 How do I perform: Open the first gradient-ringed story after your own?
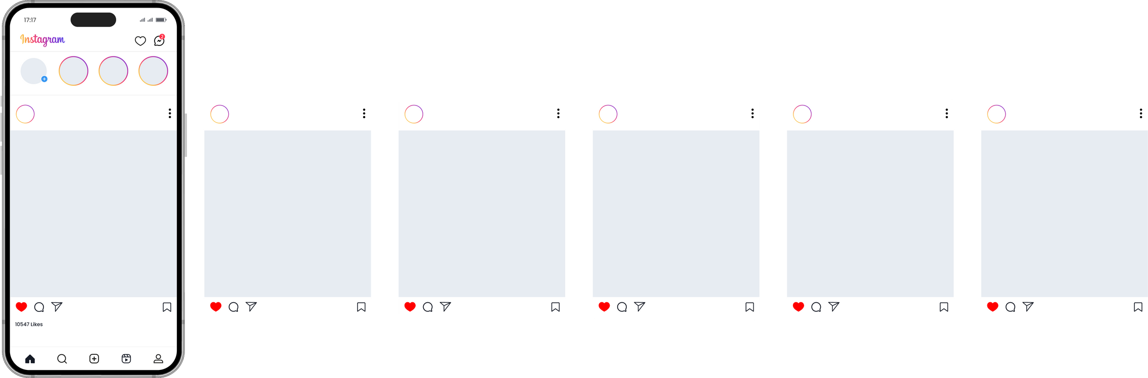(x=74, y=71)
